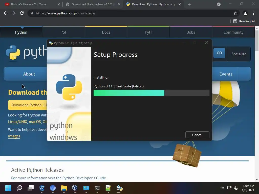Click the Python 3.11.3 Test Suite text
The image size is (259, 194).
(x=119, y=86)
